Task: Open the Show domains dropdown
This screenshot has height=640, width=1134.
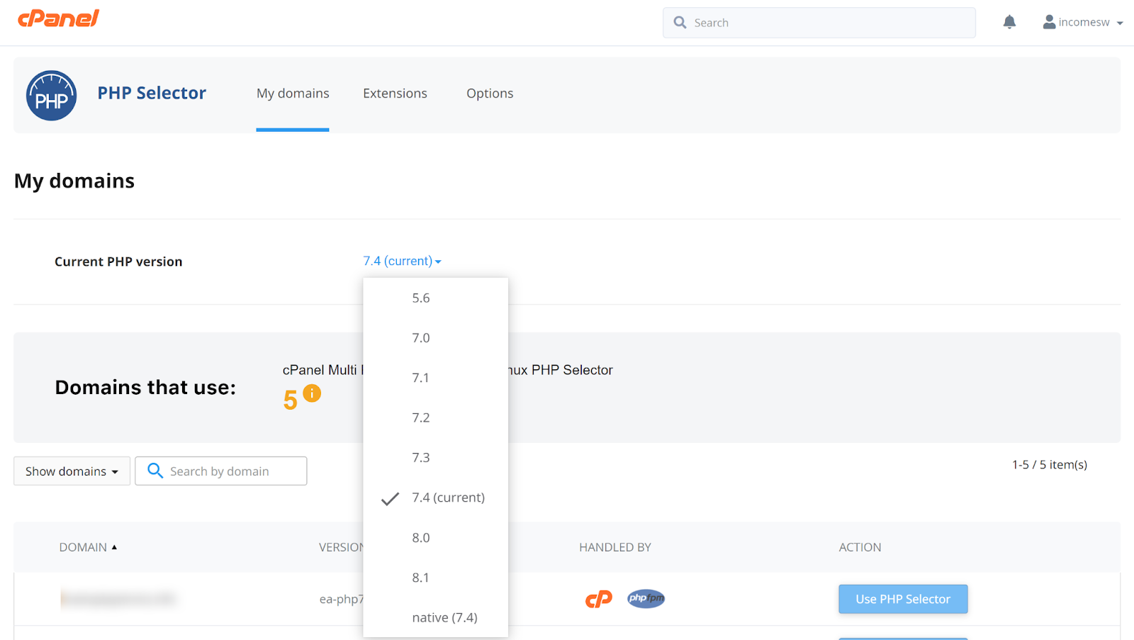Action: click(72, 471)
